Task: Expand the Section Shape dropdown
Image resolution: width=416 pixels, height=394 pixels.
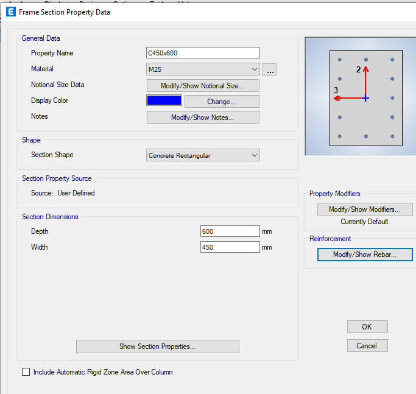Action: click(203, 155)
